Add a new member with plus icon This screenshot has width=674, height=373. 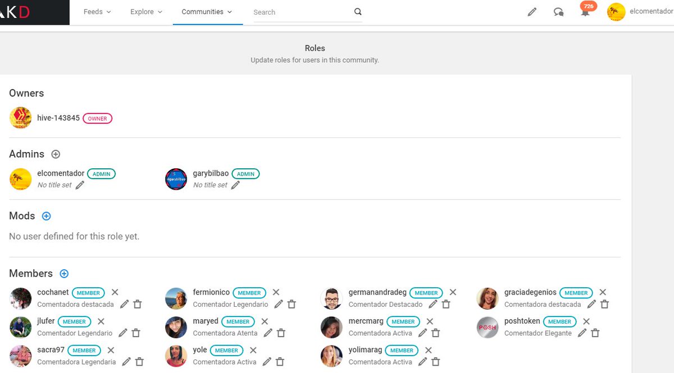(64, 274)
